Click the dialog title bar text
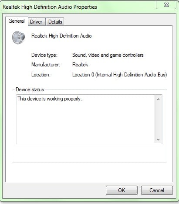The height and width of the screenshot is (204, 179). click(x=50, y=7)
